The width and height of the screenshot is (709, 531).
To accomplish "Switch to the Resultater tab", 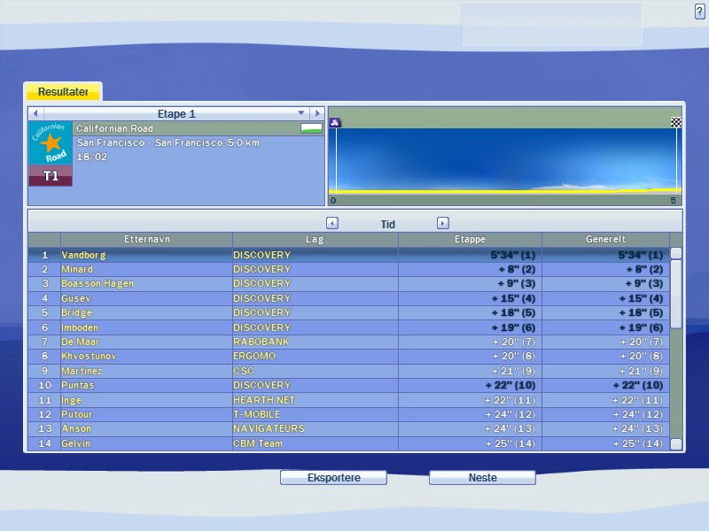I will [63, 91].
